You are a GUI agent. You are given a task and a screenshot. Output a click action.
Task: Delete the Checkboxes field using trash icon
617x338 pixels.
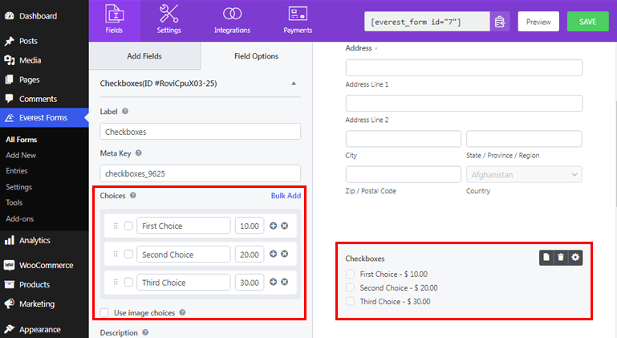[561, 257]
